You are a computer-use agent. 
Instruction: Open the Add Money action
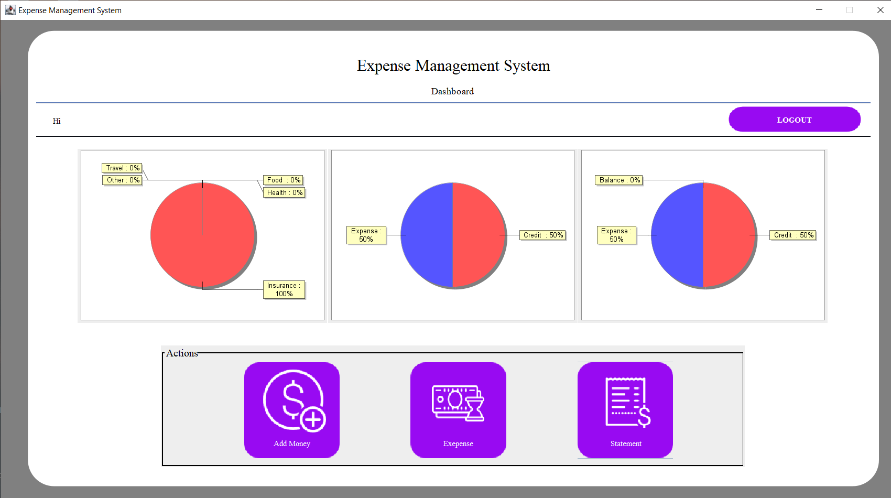(292, 409)
